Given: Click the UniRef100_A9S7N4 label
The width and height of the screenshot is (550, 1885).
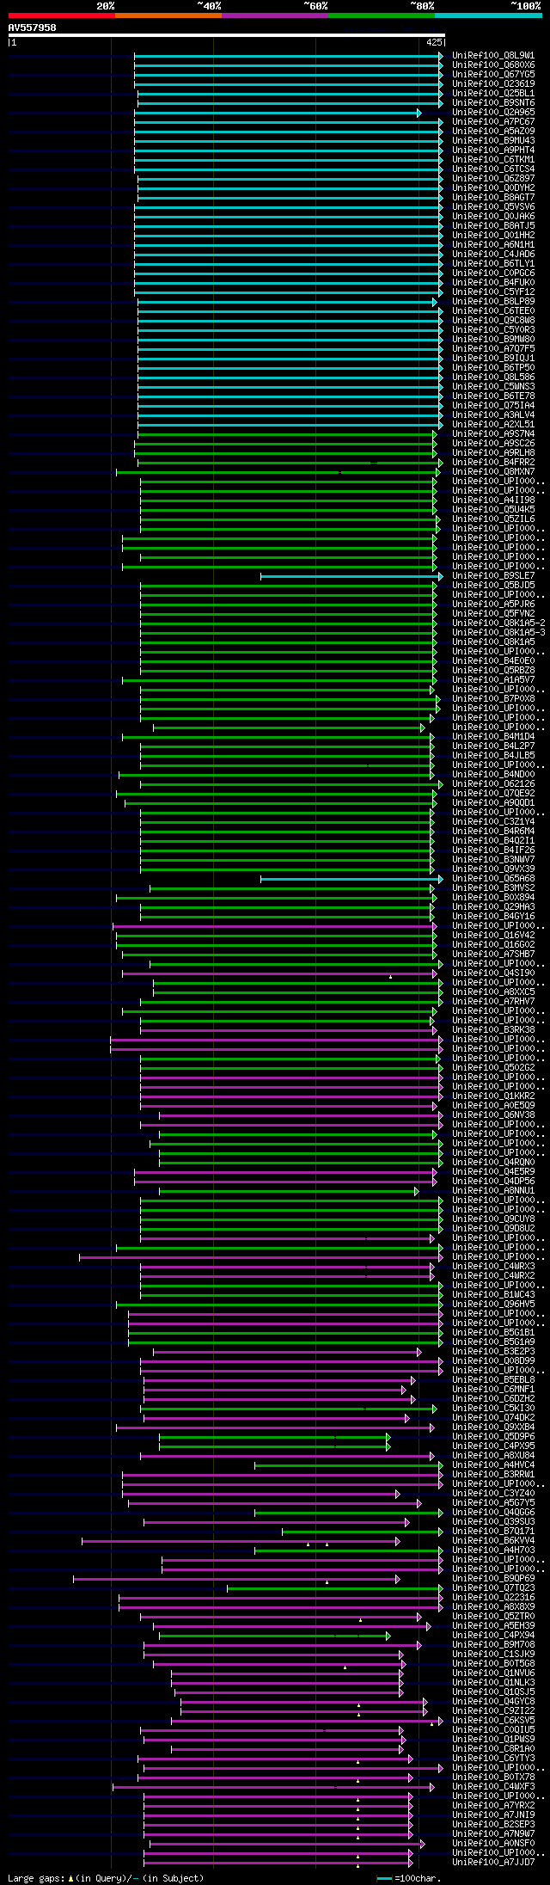Looking at the screenshot, I should tap(493, 434).
